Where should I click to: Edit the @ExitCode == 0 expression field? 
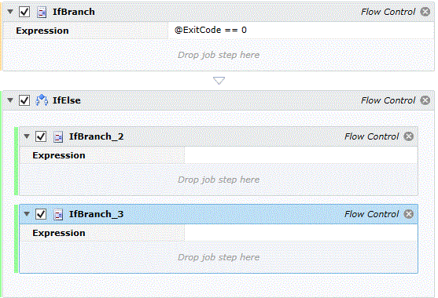(301, 30)
